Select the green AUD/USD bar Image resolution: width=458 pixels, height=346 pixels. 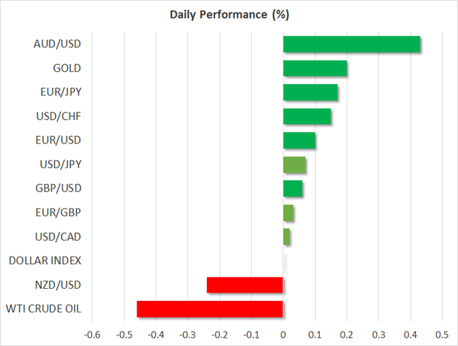[351, 44]
